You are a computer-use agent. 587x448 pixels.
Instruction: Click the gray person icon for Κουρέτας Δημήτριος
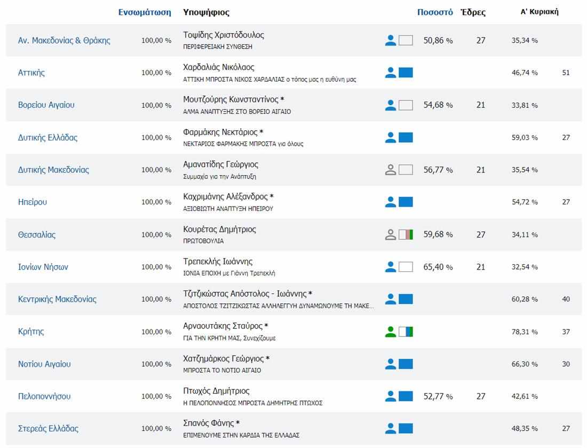point(391,234)
